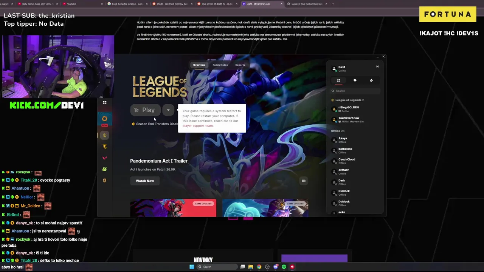This screenshot has height=272, width=484.
Task: Open File Explorer on the taskbar
Action: 251,267
